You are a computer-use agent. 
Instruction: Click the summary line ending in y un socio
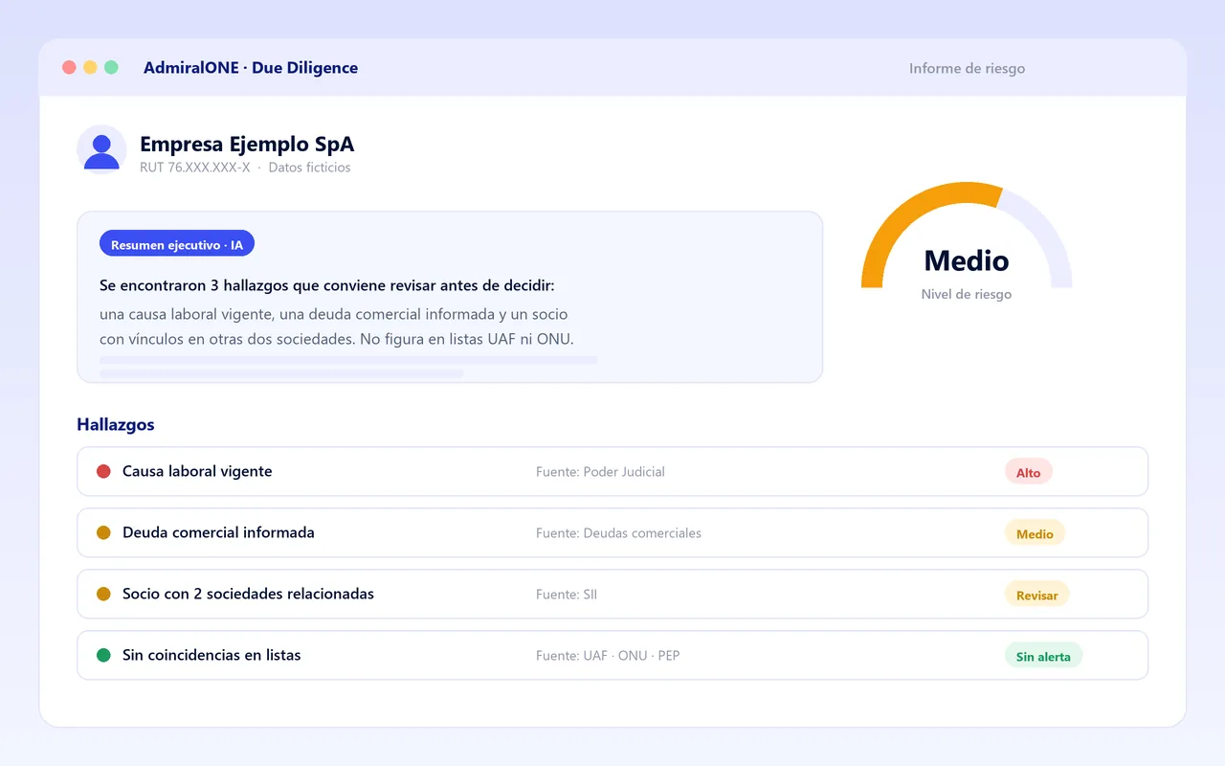(x=334, y=314)
